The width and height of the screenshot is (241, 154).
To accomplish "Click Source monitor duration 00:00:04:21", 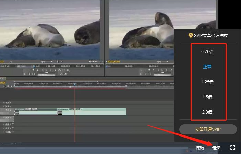I will point(95,61).
